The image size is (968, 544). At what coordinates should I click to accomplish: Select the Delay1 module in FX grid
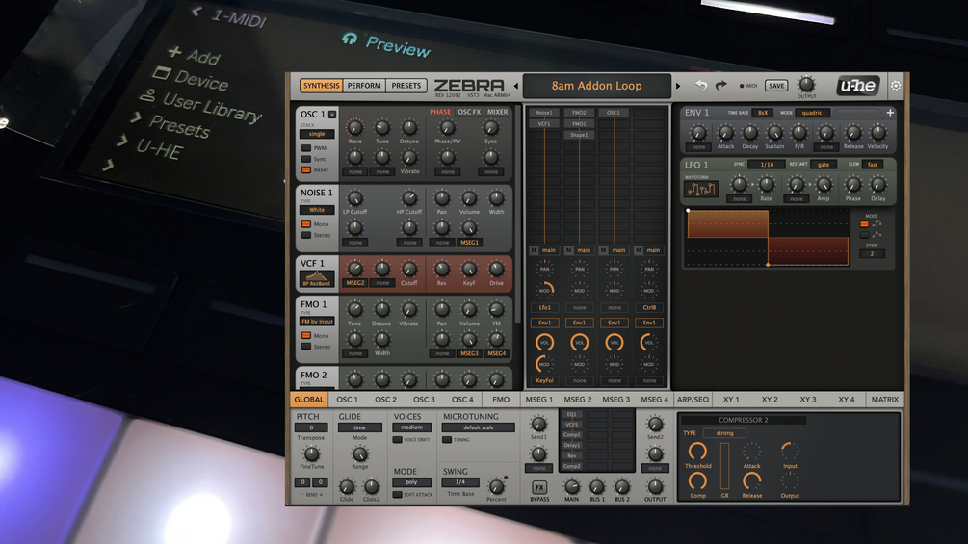(572, 446)
